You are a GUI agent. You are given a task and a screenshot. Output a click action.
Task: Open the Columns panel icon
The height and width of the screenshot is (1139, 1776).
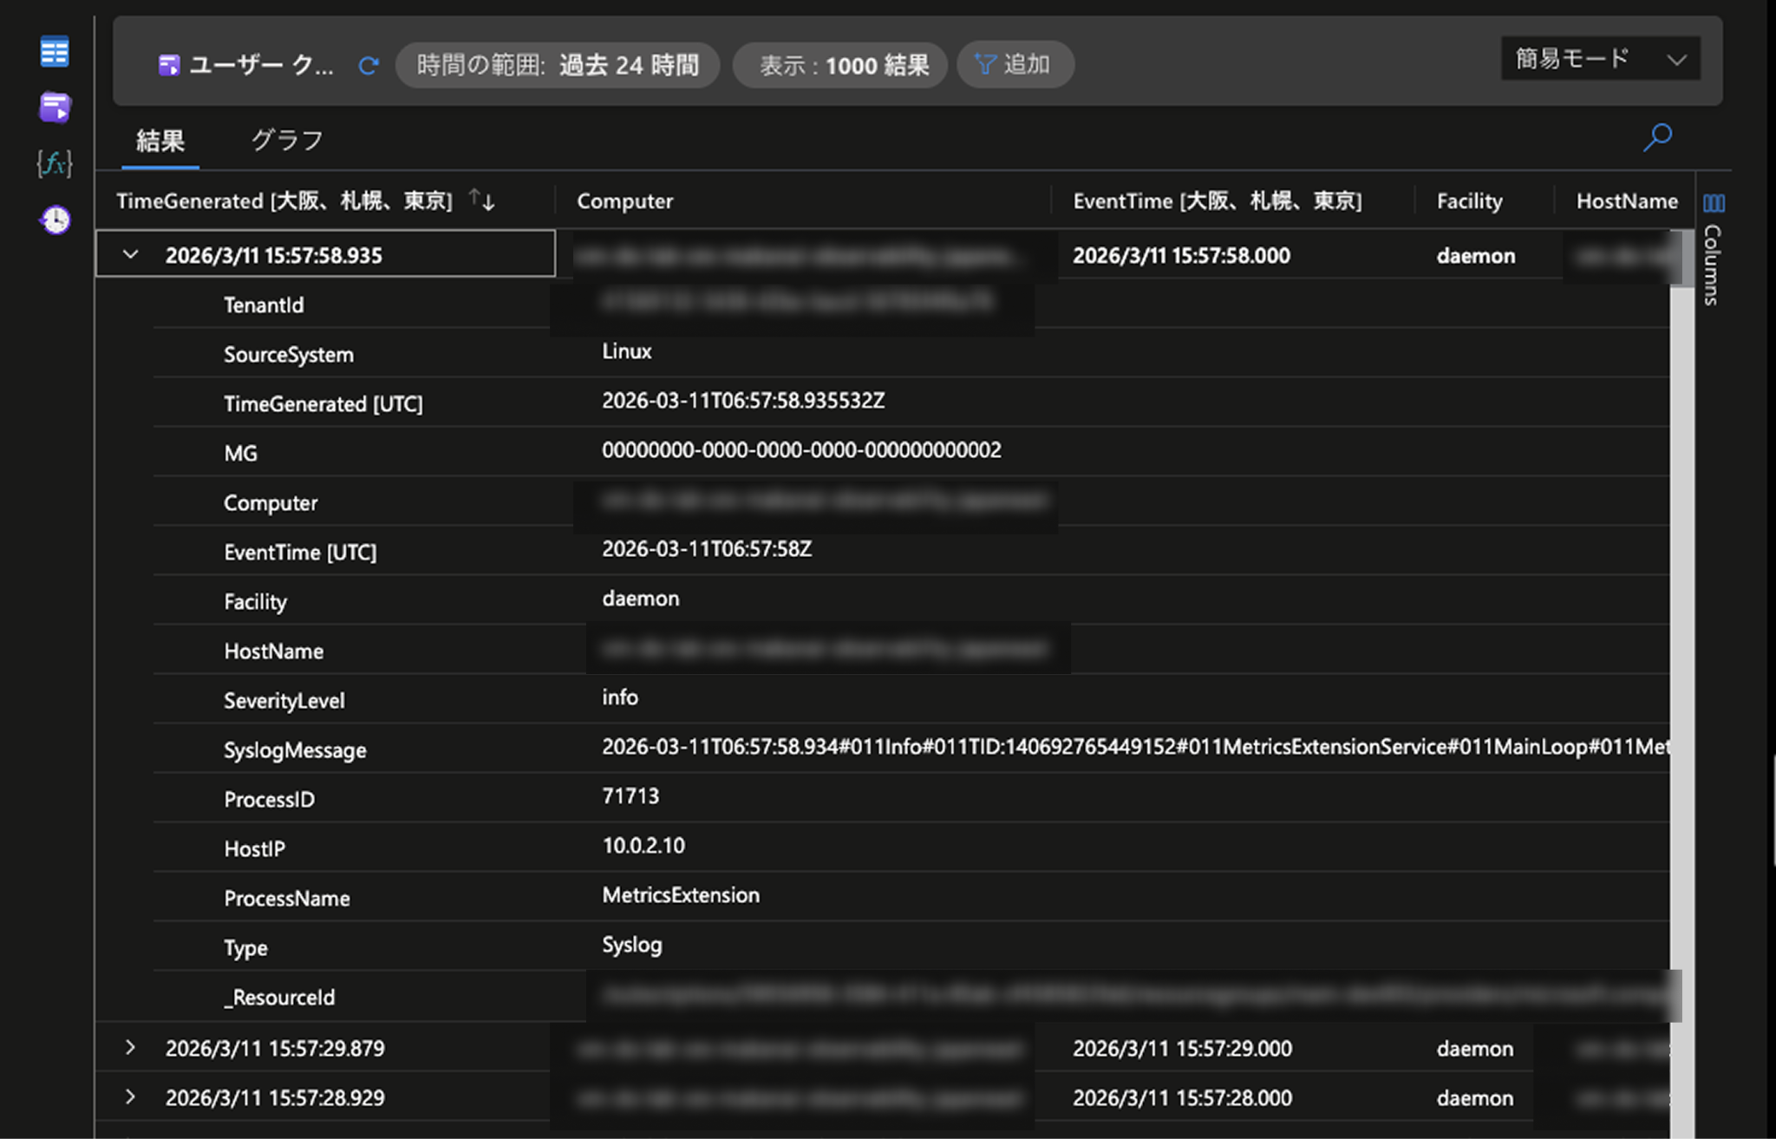coord(1714,203)
